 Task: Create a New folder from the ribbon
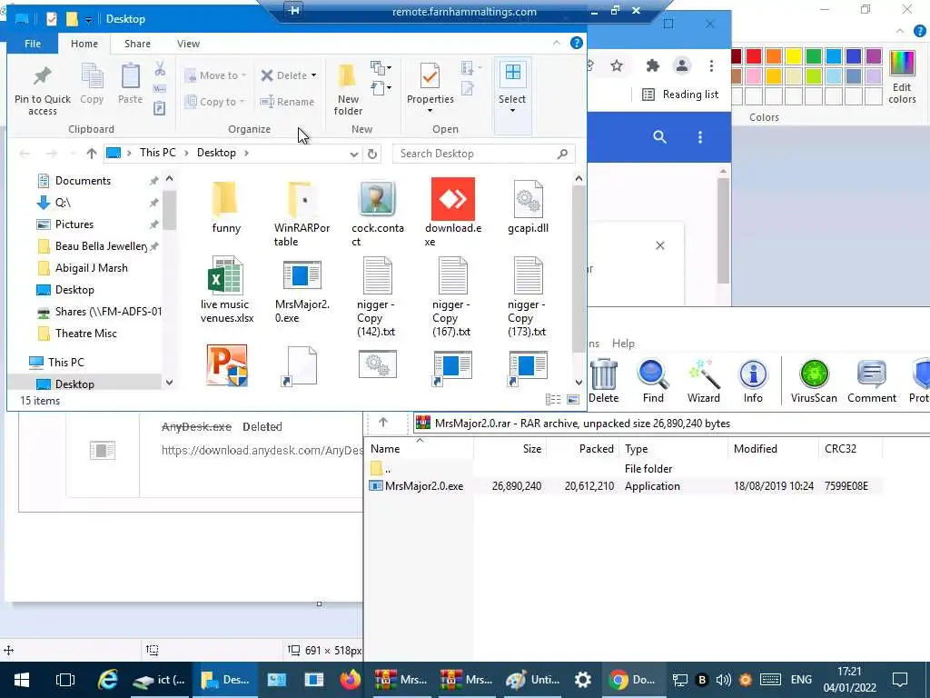[348, 90]
